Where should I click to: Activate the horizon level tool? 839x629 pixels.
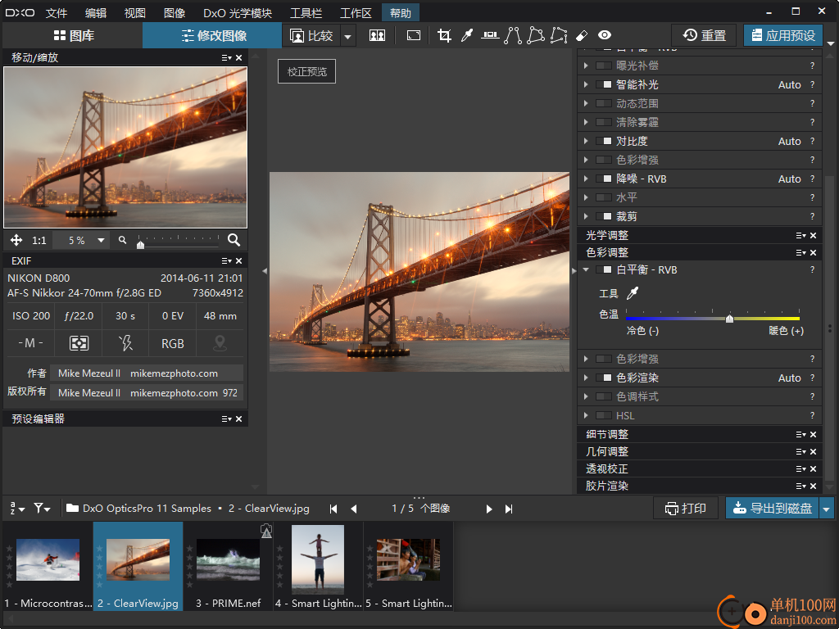(490, 35)
